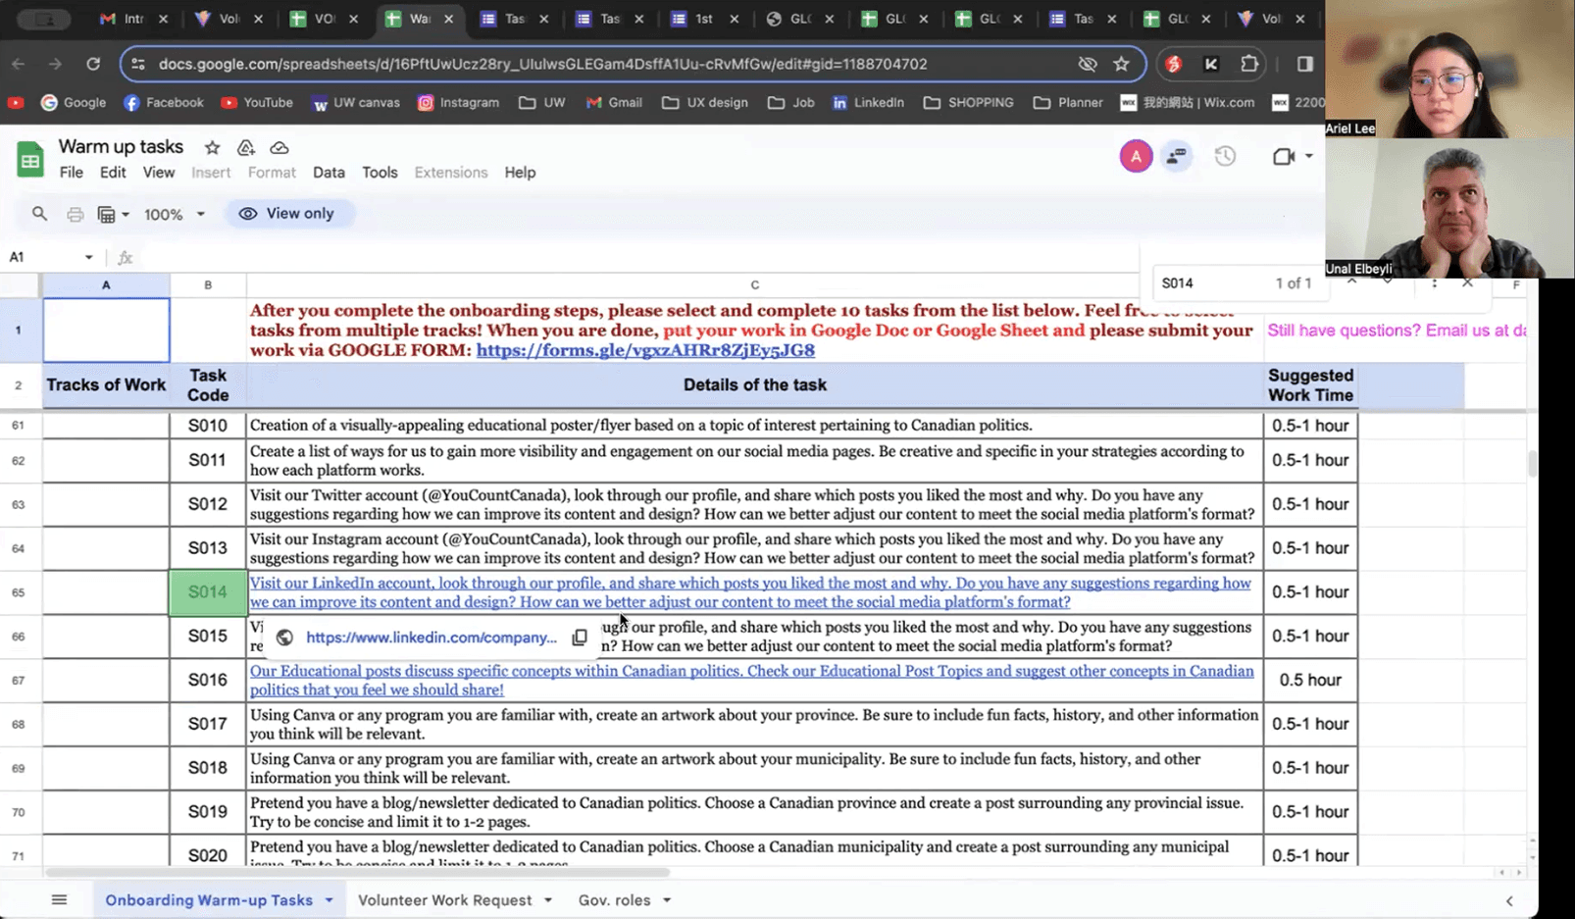Screen dimensions: 1575x919
Task: Open the Tools menu
Action: click(x=380, y=173)
